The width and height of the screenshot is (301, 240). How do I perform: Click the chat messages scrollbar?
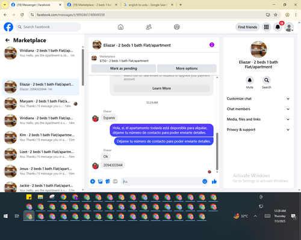pyautogui.click(x=217, y=151)
